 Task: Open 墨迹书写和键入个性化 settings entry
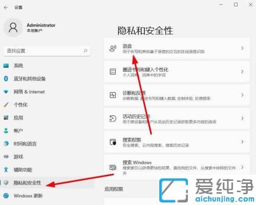coord(177,72)
